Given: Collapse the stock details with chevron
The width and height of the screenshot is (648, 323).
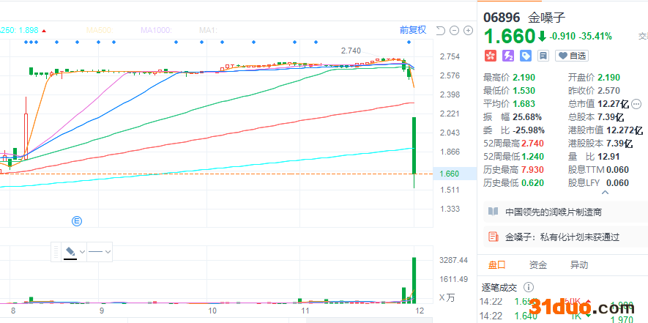Looking at the screenshot, I should (x=605, y=193).
